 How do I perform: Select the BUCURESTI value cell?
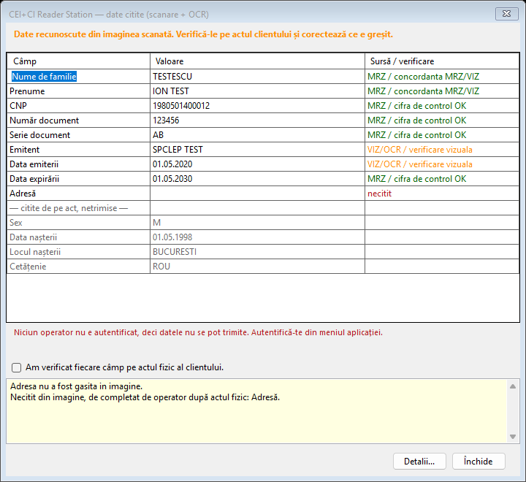[257, 252]
